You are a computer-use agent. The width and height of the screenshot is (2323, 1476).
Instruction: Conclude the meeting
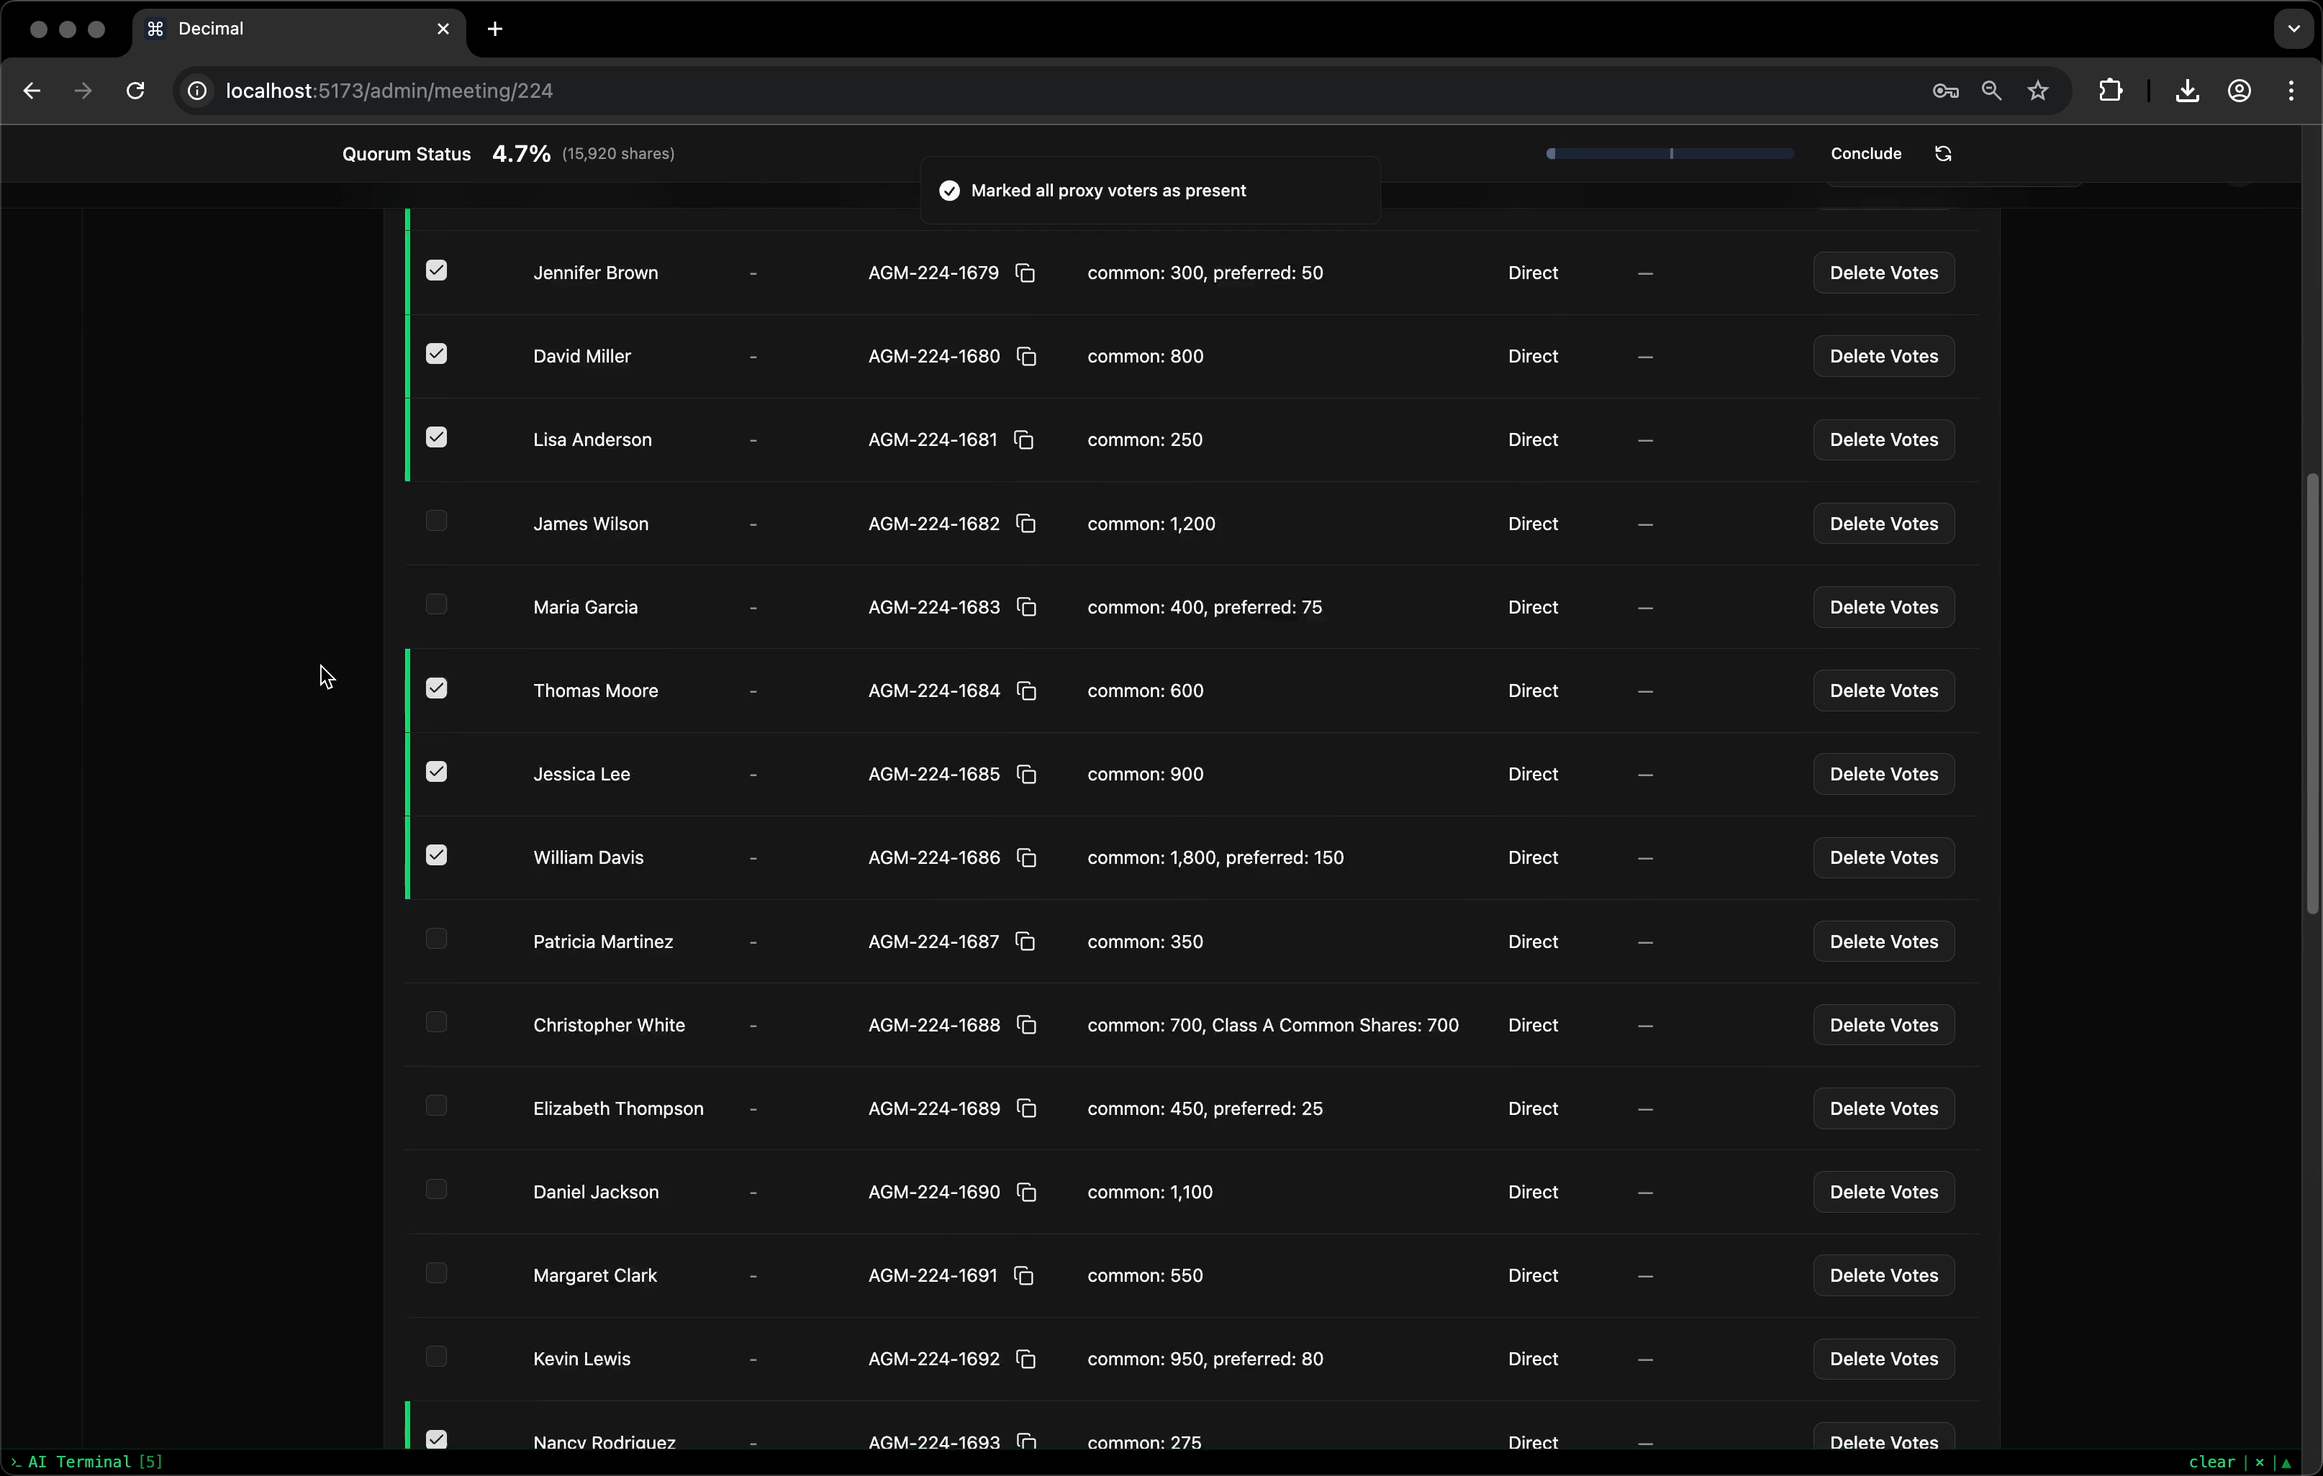(x=1865, y=154)
